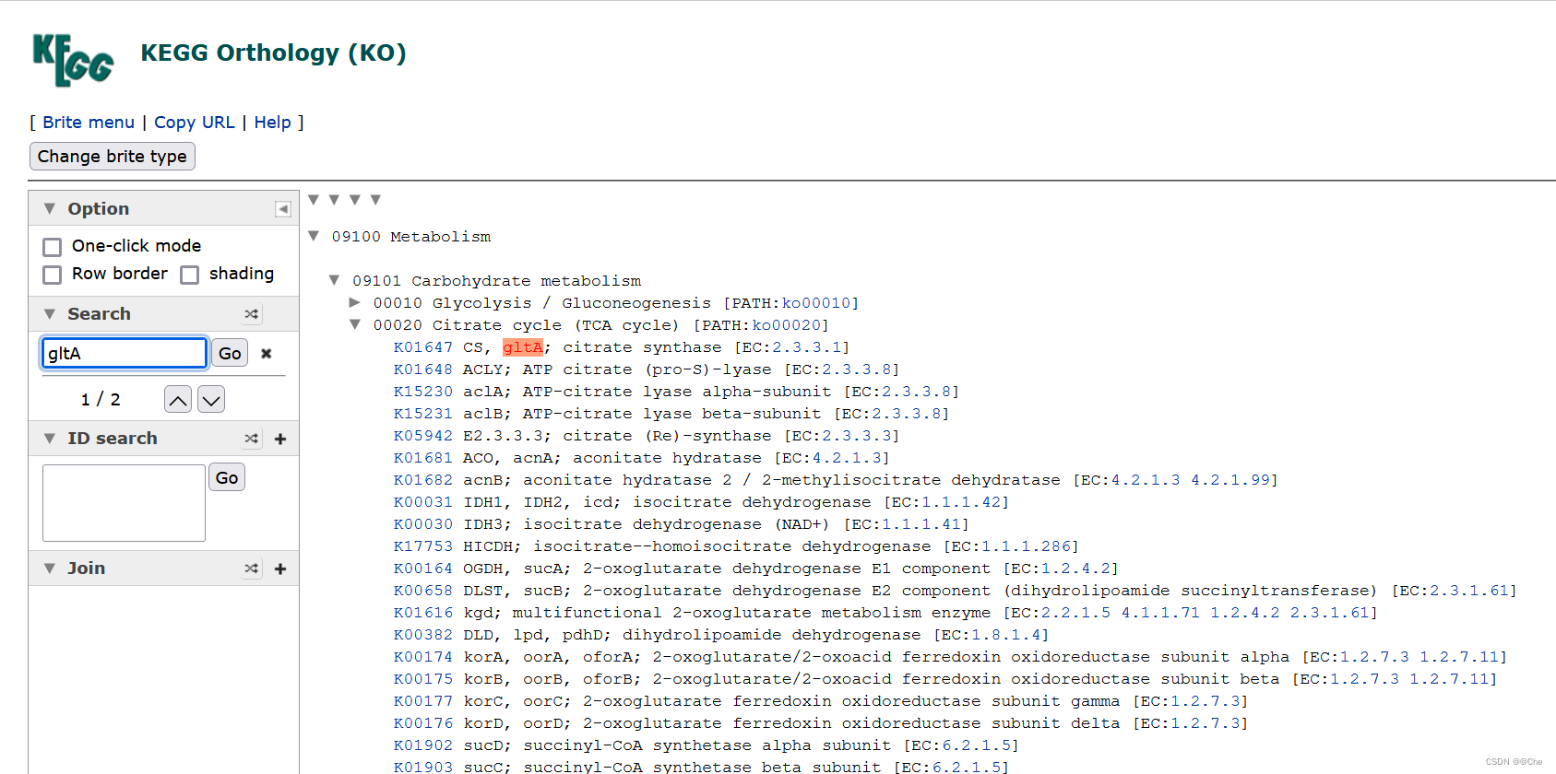Open the K15231 aclB entry

[x=423, y=414]
